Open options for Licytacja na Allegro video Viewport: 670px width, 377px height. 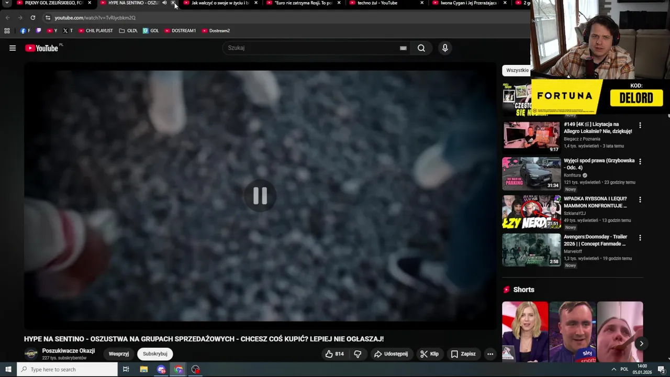tap(640, 126)
